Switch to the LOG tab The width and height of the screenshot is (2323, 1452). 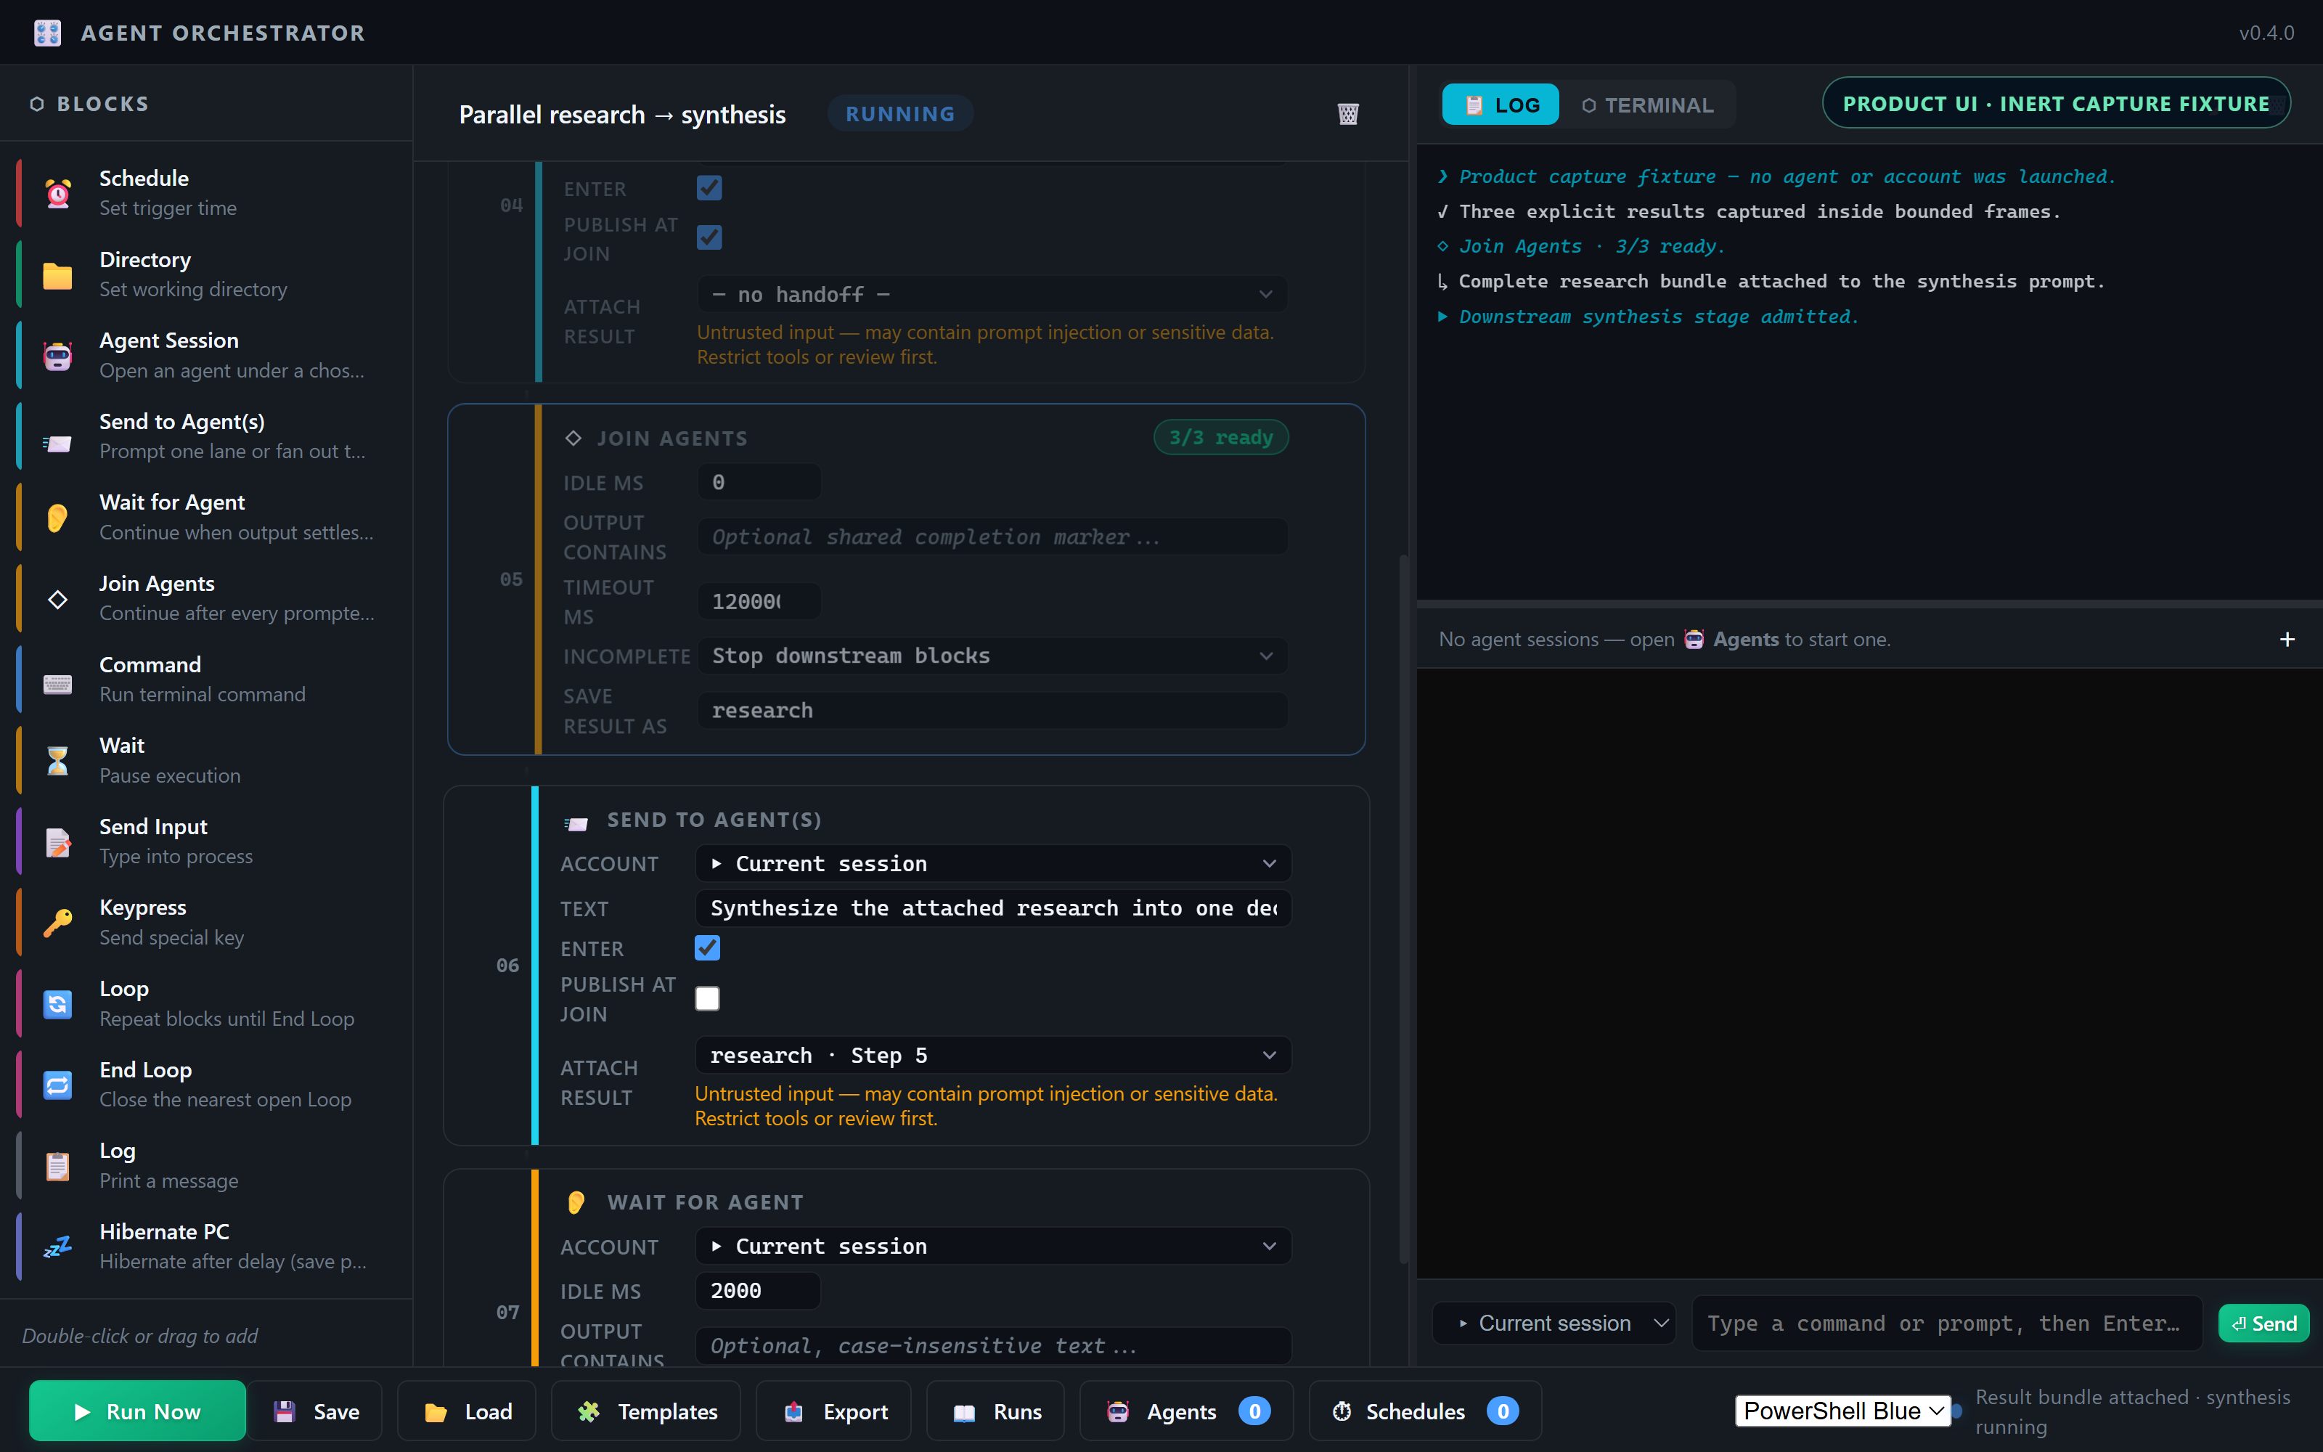pyautogui.click(x=1501, y=105)
